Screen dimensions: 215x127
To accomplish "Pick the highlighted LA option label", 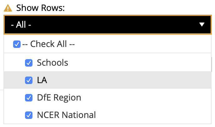I will pos(42,80).
